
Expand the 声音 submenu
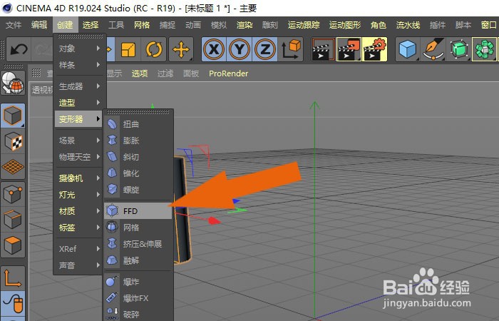click(78, 265)
